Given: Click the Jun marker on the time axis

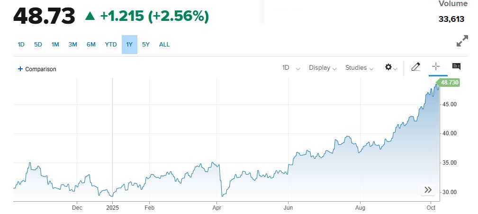Looking at the screenshot, I should 288,207.
